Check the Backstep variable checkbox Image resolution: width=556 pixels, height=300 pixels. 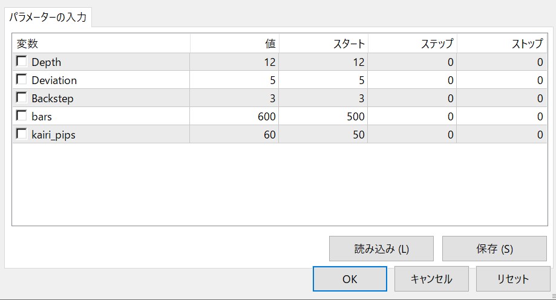click(22, 97)
